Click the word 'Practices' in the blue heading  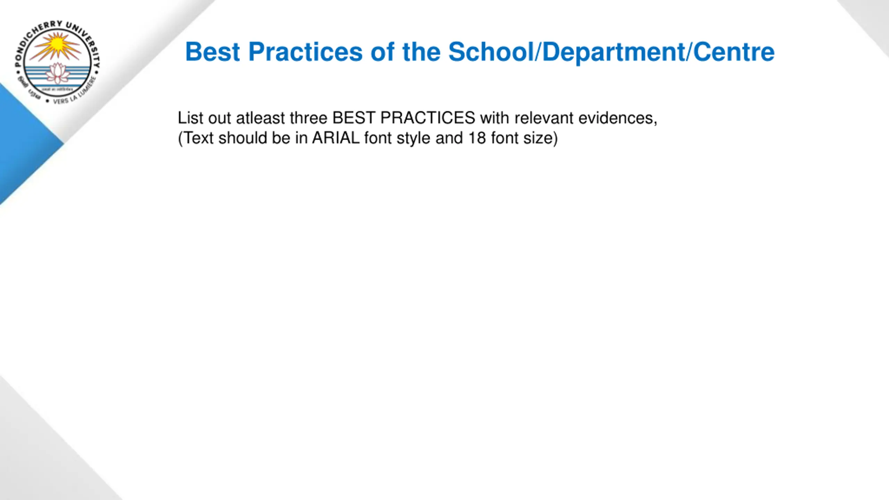306,52
